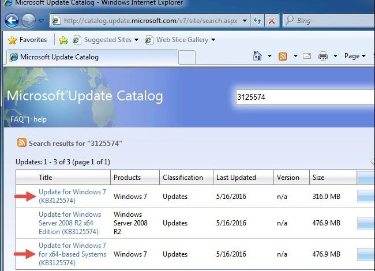This screenshot has width=375, height=271.
Task: Stop loading with the red X icon
Action: [272, 21]
